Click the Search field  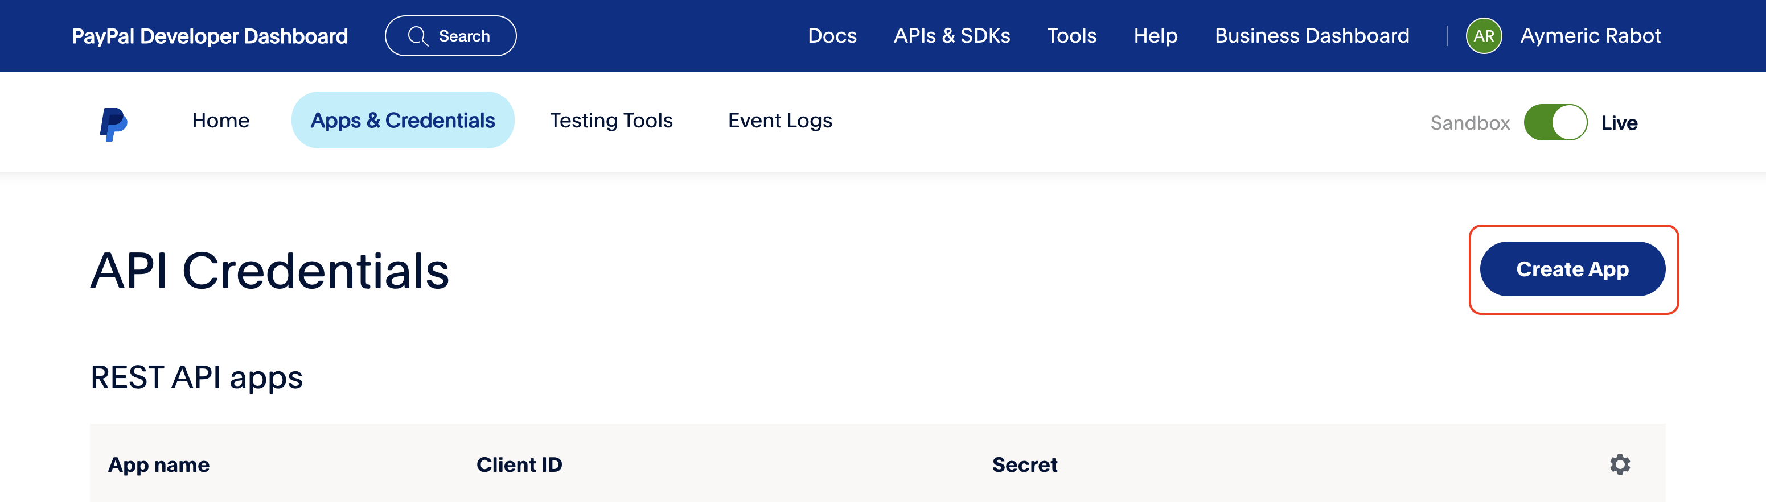(x=450, y=36)
